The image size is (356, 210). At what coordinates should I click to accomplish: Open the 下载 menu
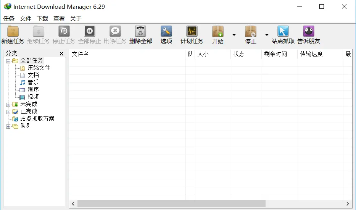(x=42, y=19)
